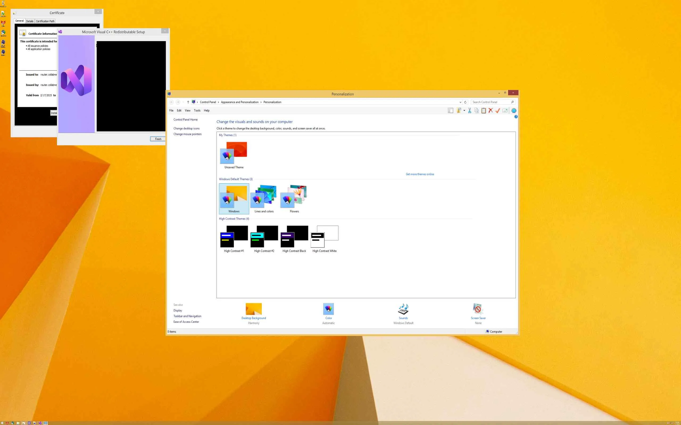Expand the address bar history dropdown
681x425 pixels.
(x=460, y=102)
